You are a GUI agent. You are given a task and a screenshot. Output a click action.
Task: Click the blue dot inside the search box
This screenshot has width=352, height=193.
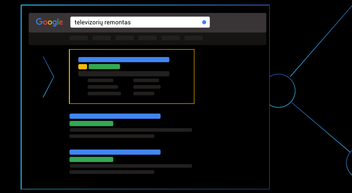[204, 22]
